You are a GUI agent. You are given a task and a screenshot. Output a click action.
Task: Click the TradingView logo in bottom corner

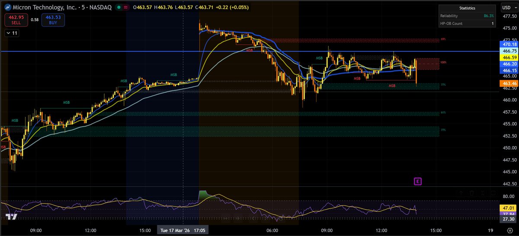pyautogui.click(x=11, y=217)
